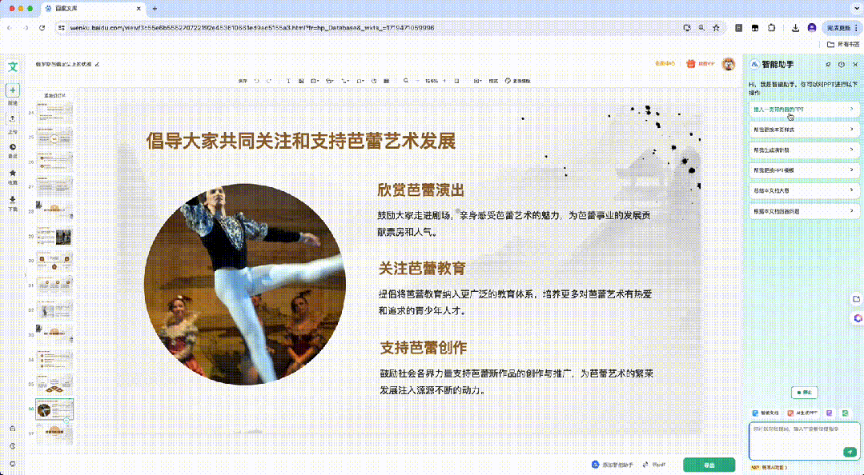The width and height of the screenshot is (864, 475).
Task: Click the circular ballet dancer photo
Action: click(x=245, y=284)
